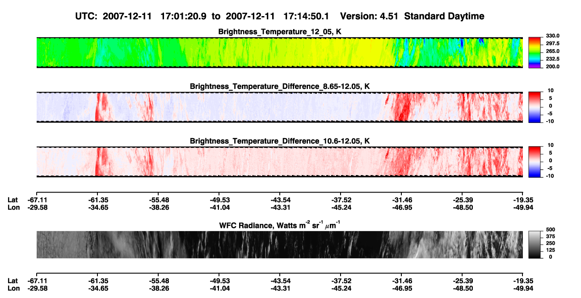Click the 8.65-12.05 difference color scale bar

point(535,106)
